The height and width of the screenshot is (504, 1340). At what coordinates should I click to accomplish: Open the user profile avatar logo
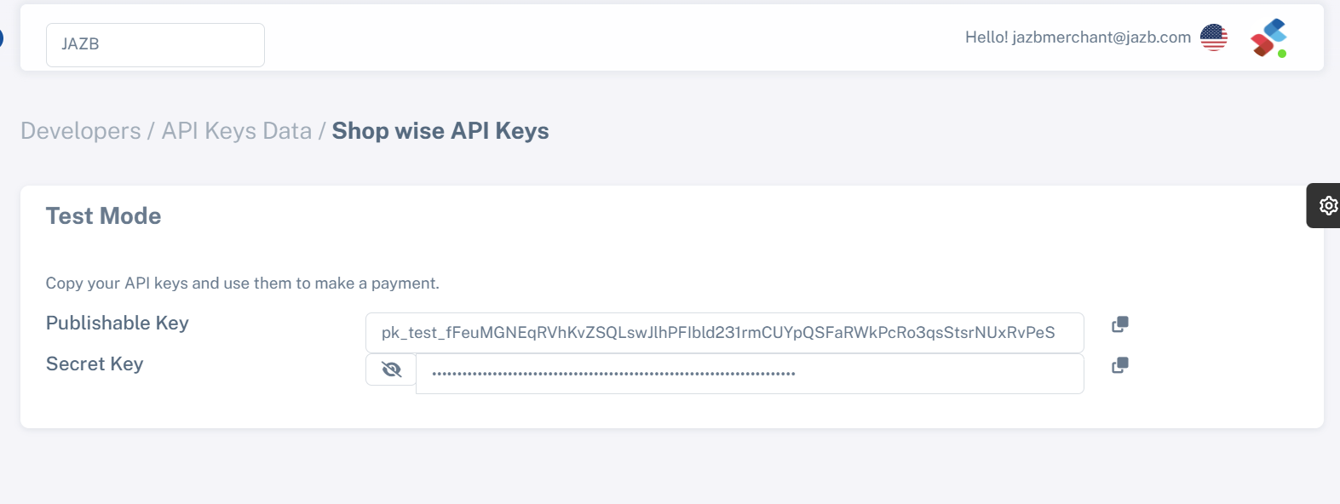1268,37
